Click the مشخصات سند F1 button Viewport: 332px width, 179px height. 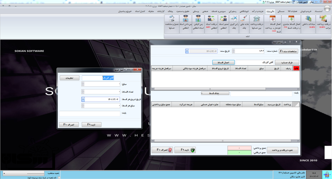click(288, 51)
